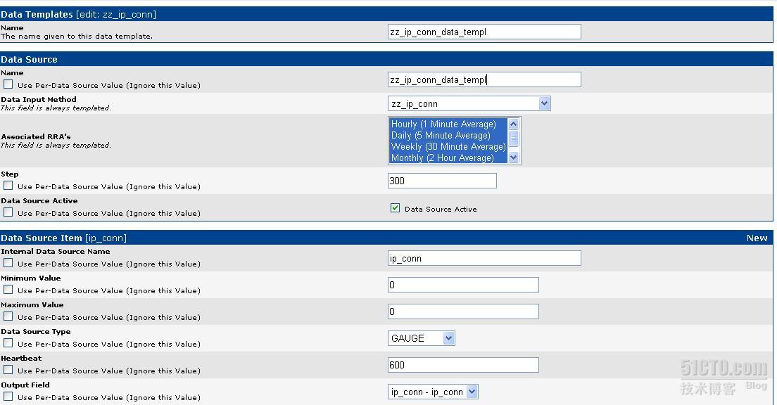The image size is (777, 405).
Task: Select Weekly (30 Minute Average) in the RRA list
Action: 448,146
